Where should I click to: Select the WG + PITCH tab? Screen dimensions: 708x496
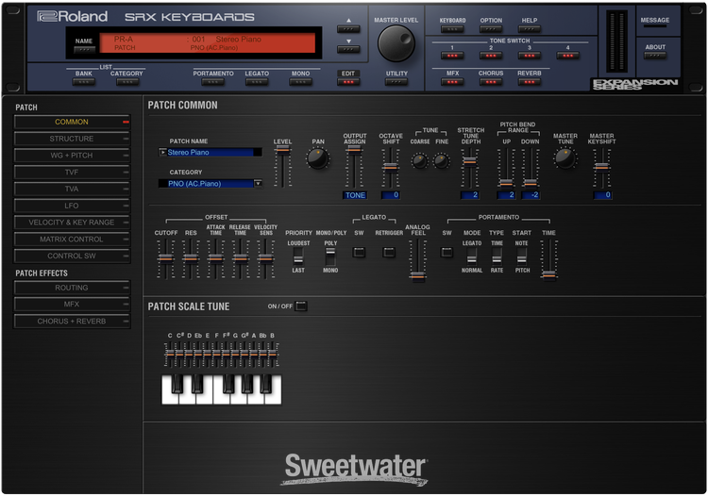[x=73, y=155]
